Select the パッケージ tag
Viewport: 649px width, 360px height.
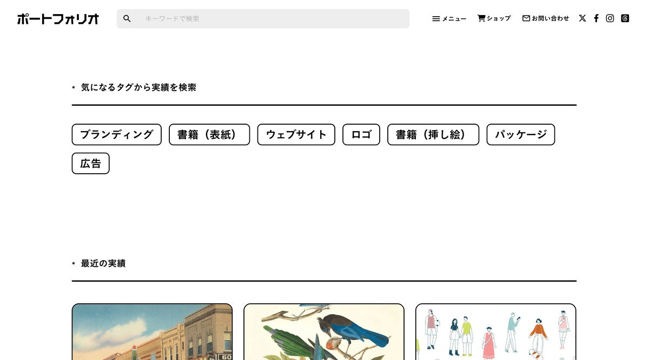pyautogui.click(x=521, y=134)
